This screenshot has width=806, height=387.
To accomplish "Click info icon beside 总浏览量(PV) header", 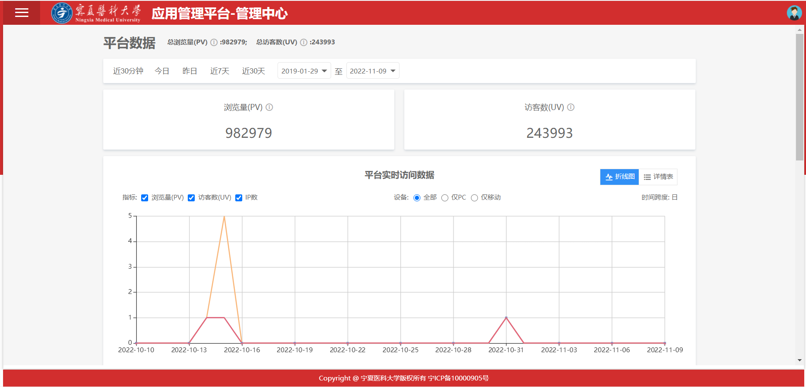I will click(214, 42).
